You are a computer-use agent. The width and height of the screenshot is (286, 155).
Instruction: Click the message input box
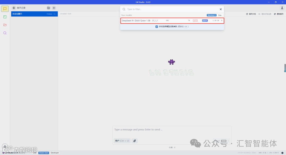point(172,130)
